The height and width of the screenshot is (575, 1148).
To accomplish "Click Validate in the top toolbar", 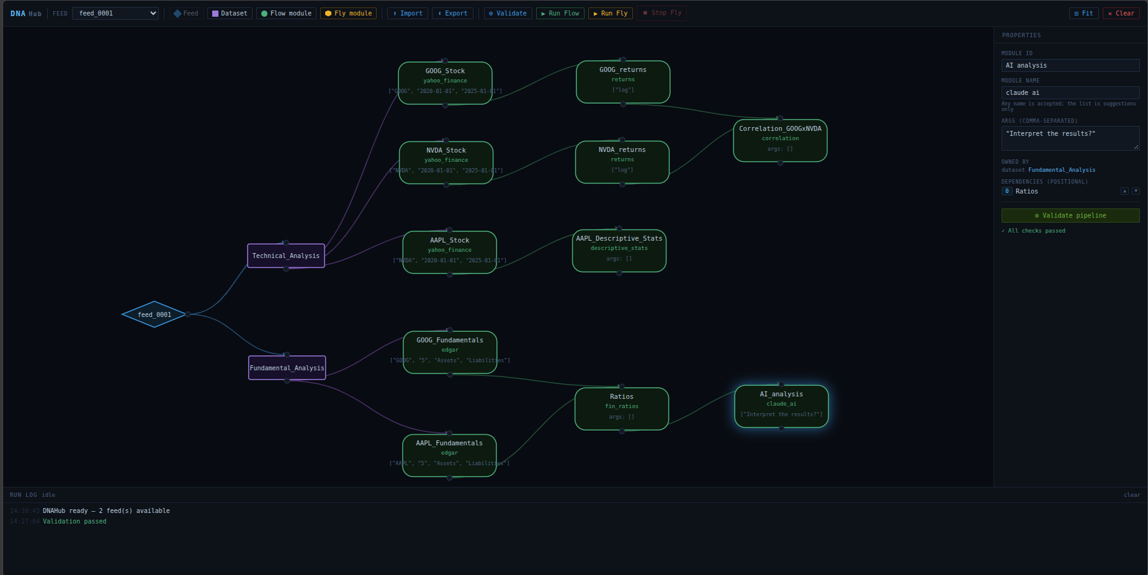I will pos(508,13).
